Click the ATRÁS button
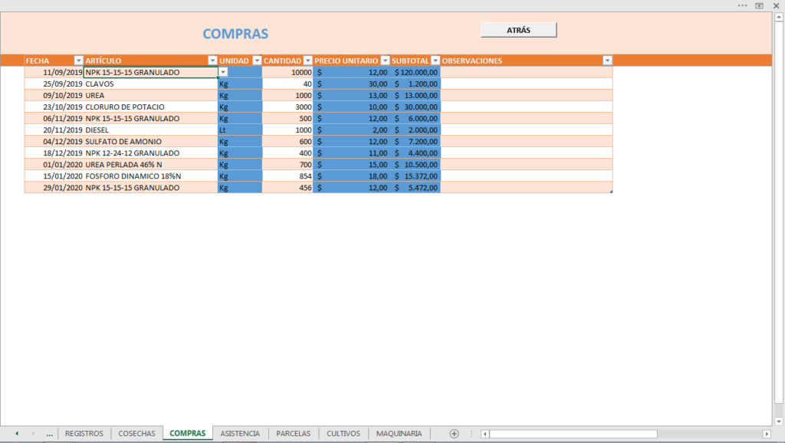The width and height of the screenshot is (785, 443). 518,30
